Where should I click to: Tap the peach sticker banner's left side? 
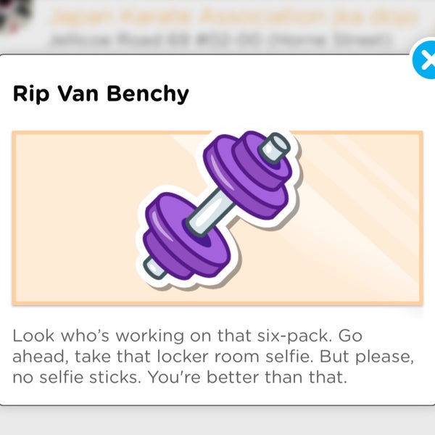pos(75,217)
